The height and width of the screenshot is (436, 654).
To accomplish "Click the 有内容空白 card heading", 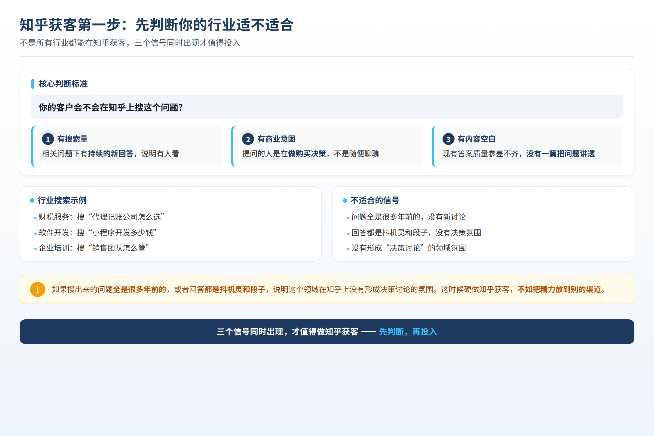I will click(477, 139).
